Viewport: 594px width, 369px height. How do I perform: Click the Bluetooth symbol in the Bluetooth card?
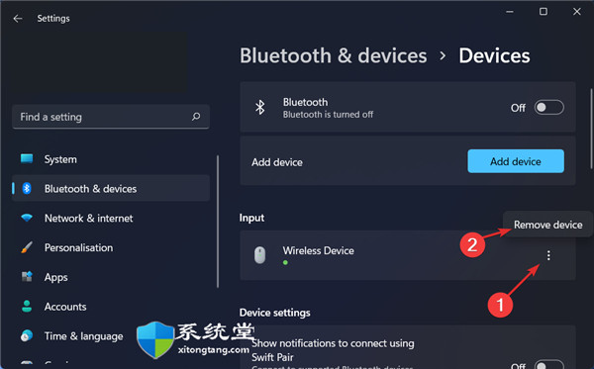[x=259, y=108]
